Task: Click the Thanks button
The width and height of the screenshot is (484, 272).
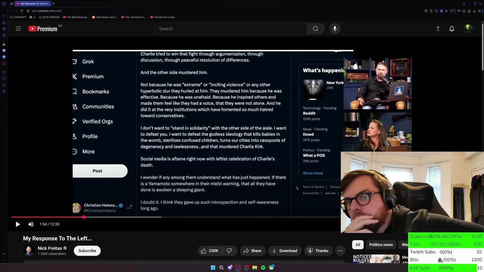Action: (318, 250)
